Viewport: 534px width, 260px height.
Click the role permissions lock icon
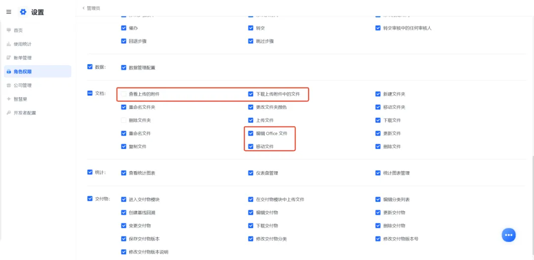9,72
